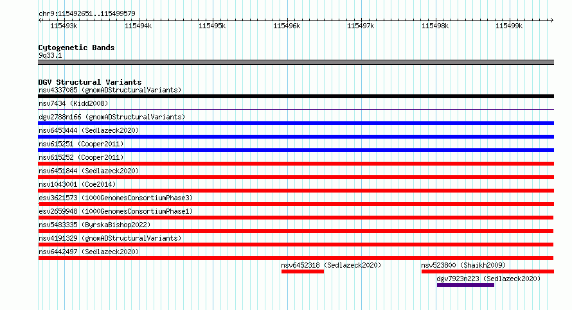This screenshot has width=572, height=310.
Task: Click the 115493k ruler mark
Action: click(64, 26)
